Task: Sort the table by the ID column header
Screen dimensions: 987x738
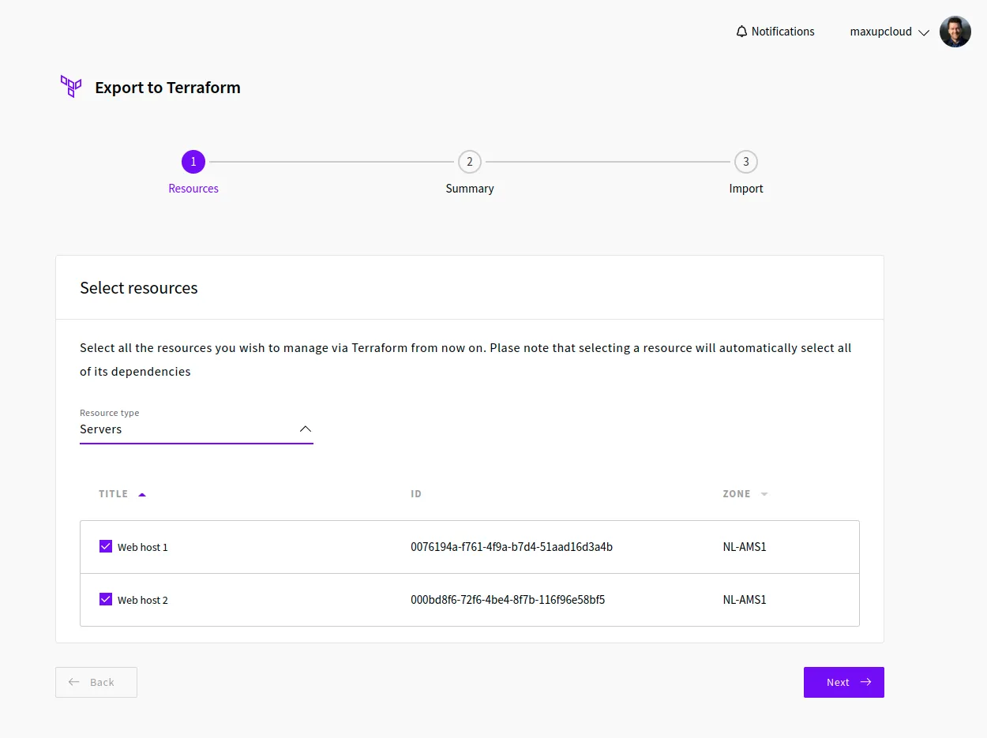Action: (416, 494)
